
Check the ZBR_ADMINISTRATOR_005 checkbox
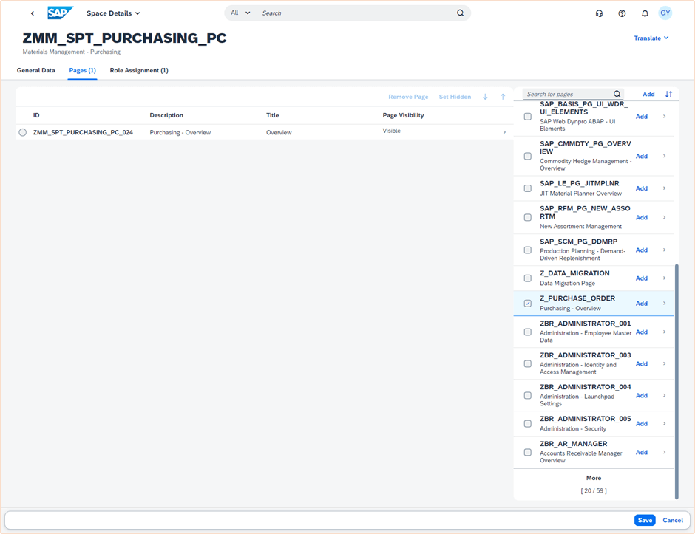527,424
